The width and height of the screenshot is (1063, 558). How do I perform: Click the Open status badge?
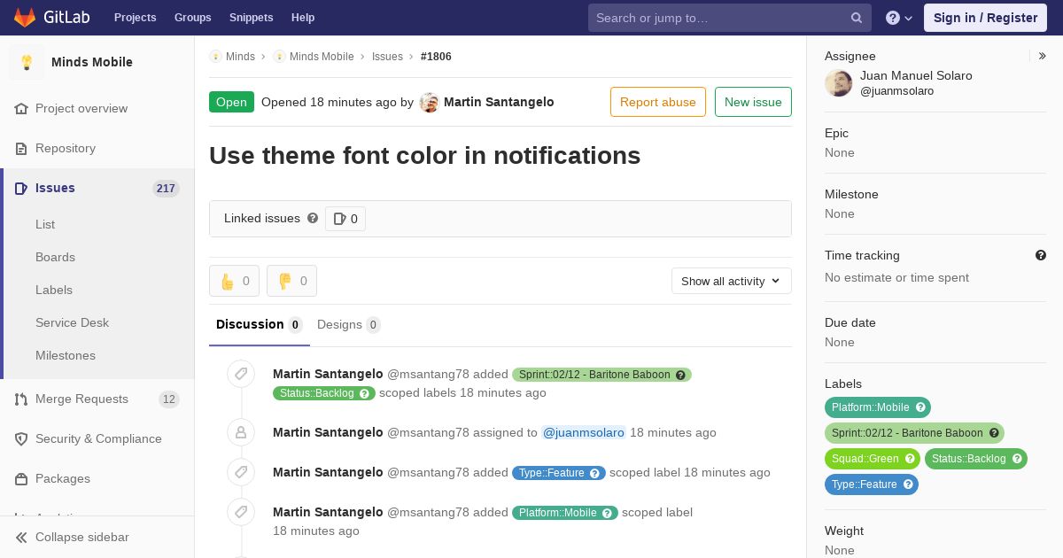[x=231, y=102]
